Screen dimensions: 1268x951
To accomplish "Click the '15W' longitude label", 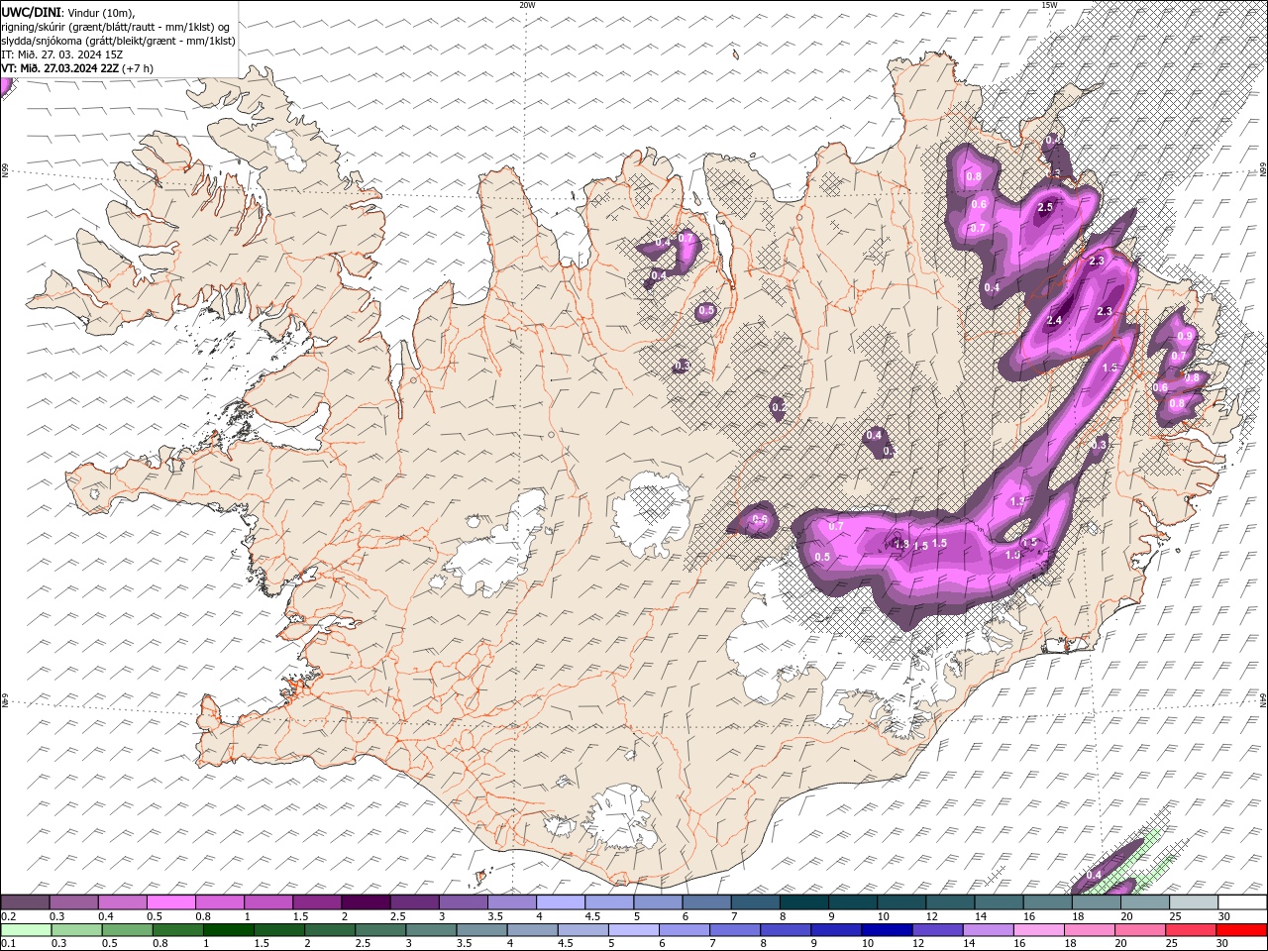I will 1049,5.
